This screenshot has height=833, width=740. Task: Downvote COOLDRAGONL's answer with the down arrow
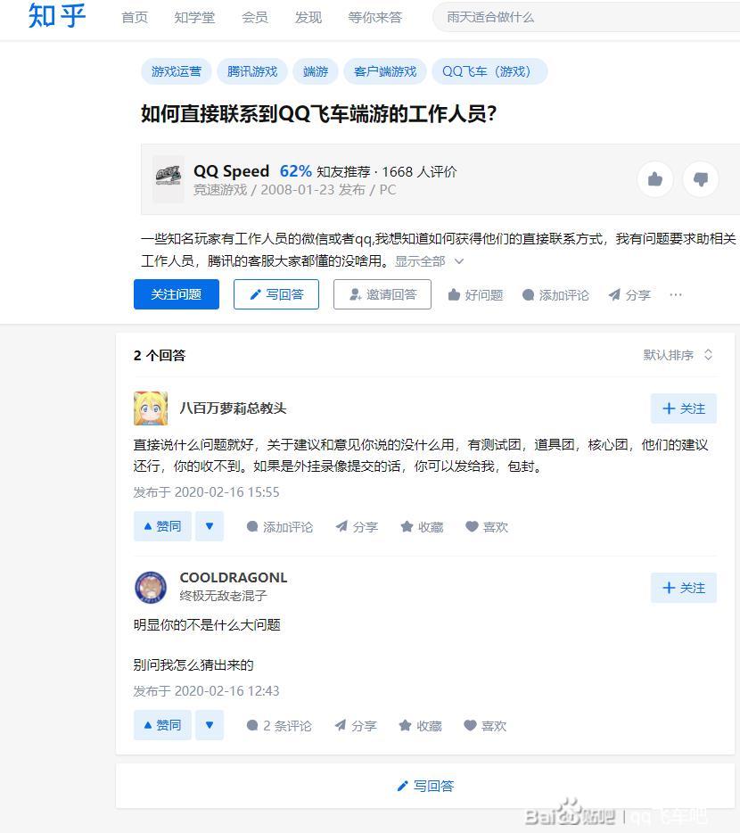coord(210,725)
